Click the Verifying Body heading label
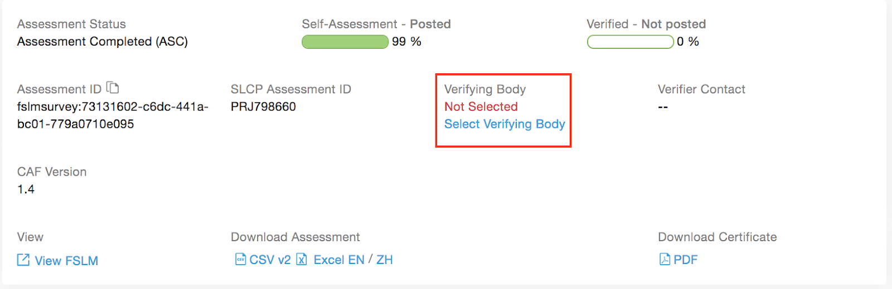This screenshot has height=289, width=892. [x=485, y=89]
